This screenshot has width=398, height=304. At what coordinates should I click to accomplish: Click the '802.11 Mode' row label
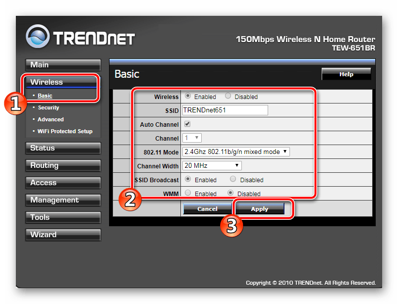[x=161, y=152]
